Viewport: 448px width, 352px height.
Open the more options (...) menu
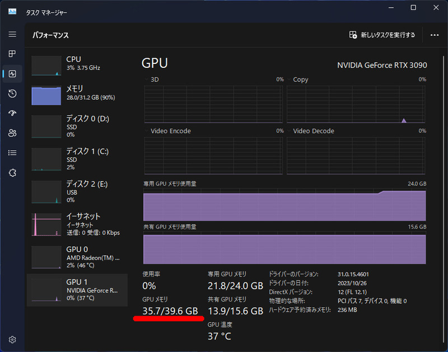[x=434, y=35]
